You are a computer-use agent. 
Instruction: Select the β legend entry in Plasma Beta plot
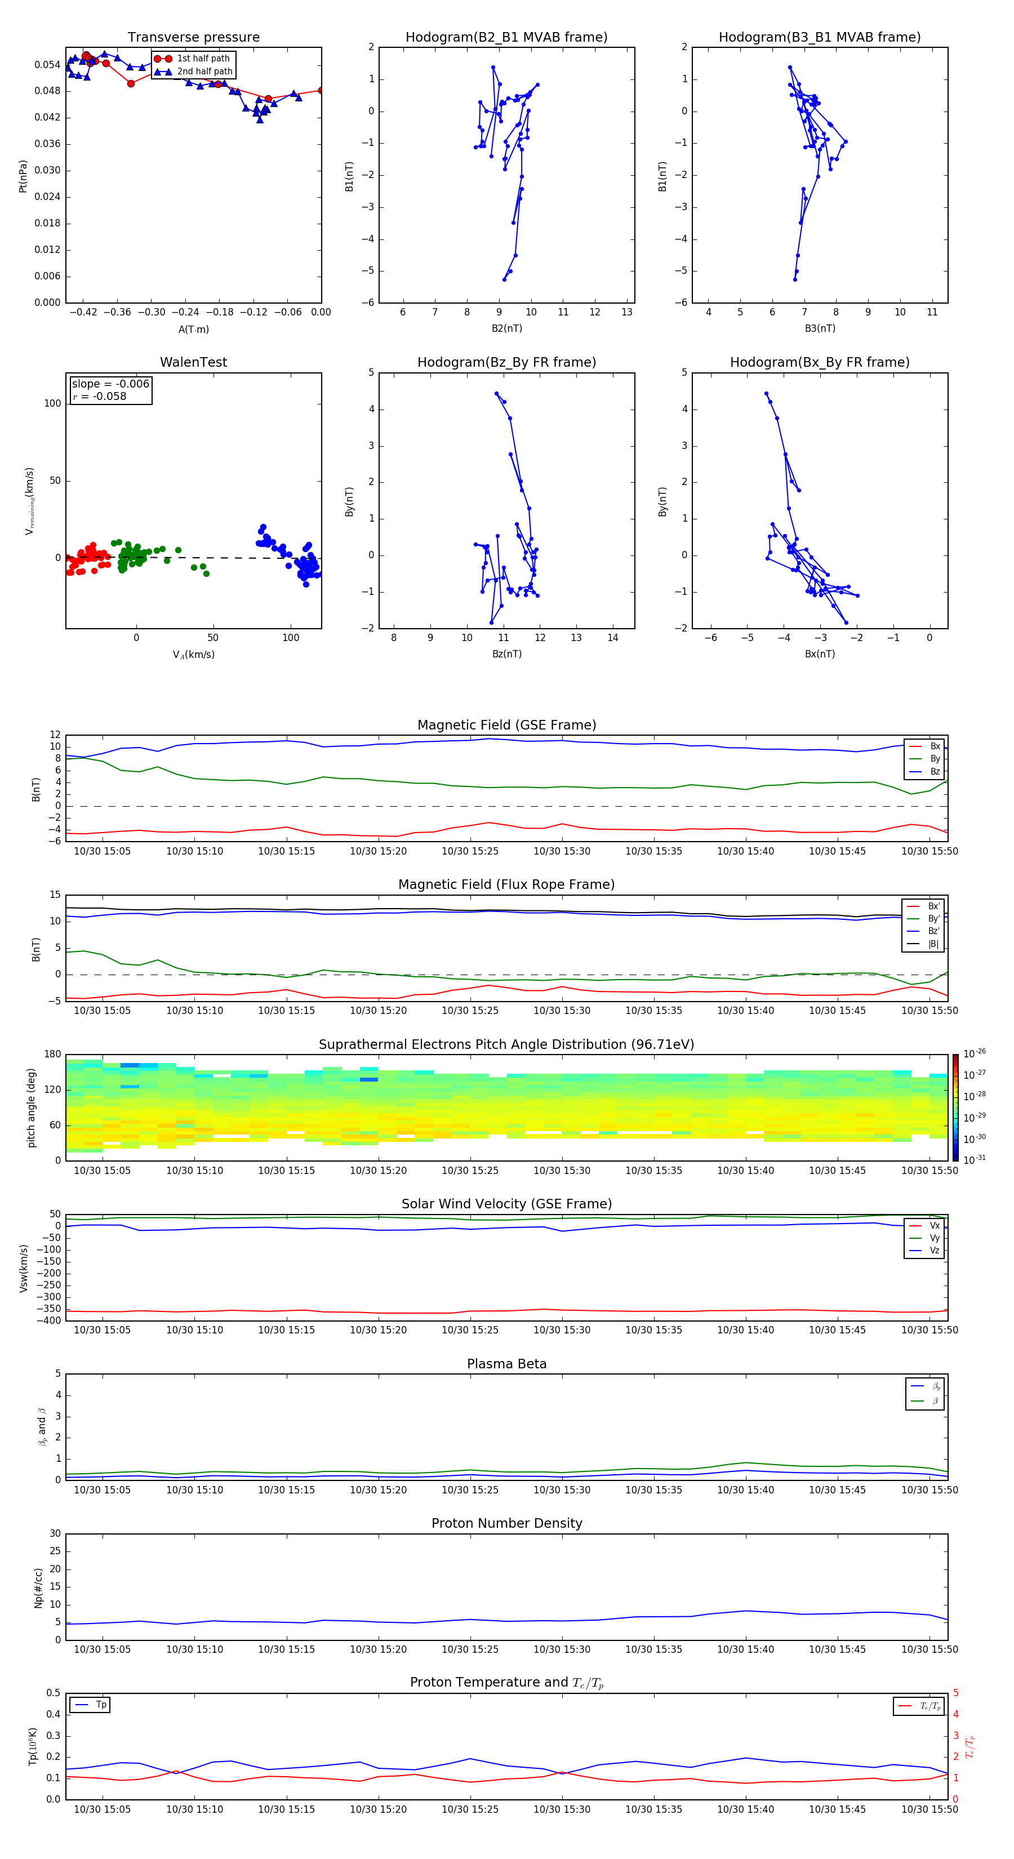[925, 1401]
